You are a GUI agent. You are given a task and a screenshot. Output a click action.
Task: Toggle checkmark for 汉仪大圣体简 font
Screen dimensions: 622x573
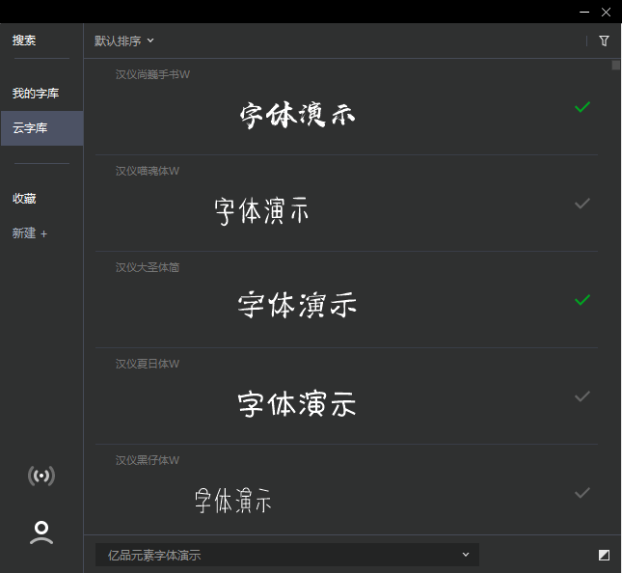(582, 300)
